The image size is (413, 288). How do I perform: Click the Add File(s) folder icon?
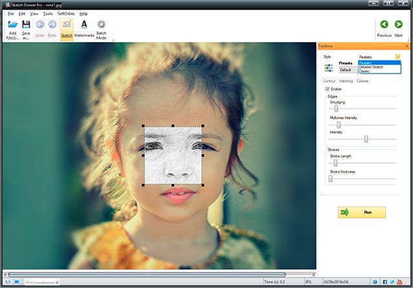click(13, 25)
